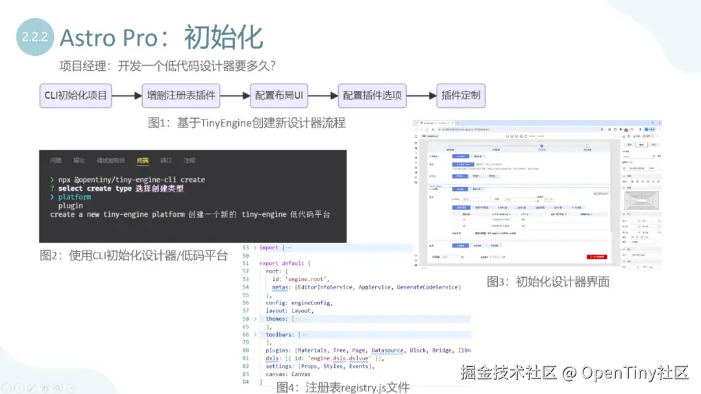
Task: Switch to the 端口 panel tab
Action: coord(166,160)
